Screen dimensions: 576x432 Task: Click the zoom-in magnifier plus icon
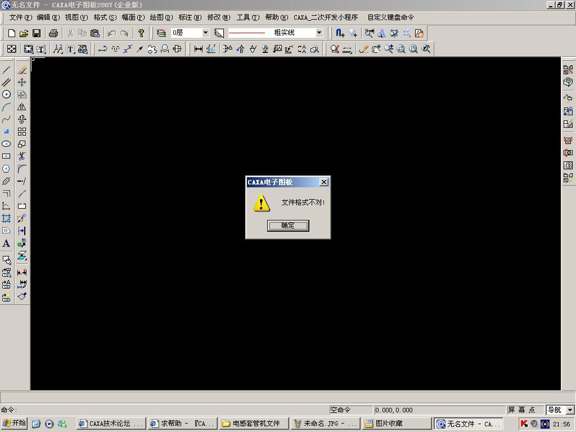(x=389, y=49)
